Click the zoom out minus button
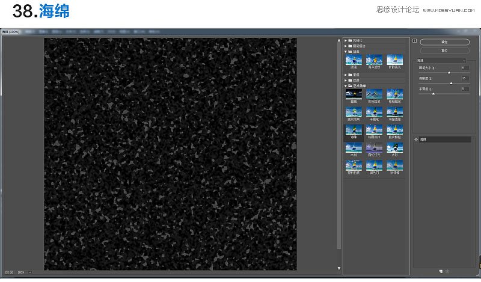Screen dimensions: 481x282 7,272
